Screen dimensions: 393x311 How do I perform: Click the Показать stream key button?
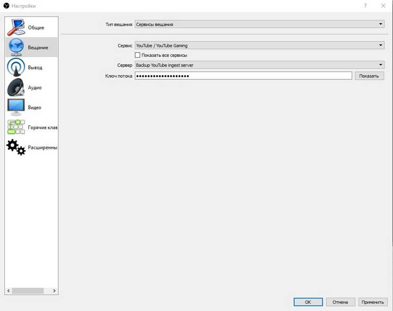(369, 76)
